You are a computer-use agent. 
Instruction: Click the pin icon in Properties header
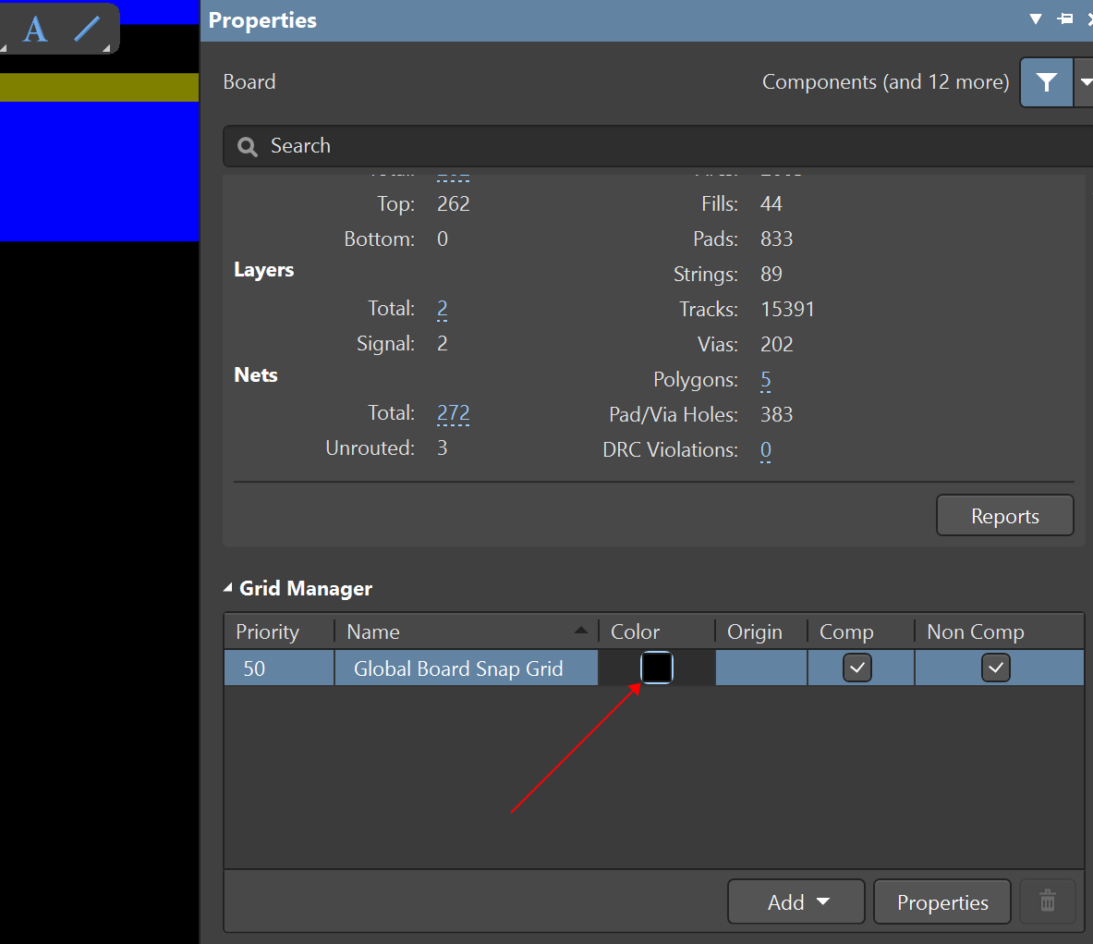tap(1065, 18)
